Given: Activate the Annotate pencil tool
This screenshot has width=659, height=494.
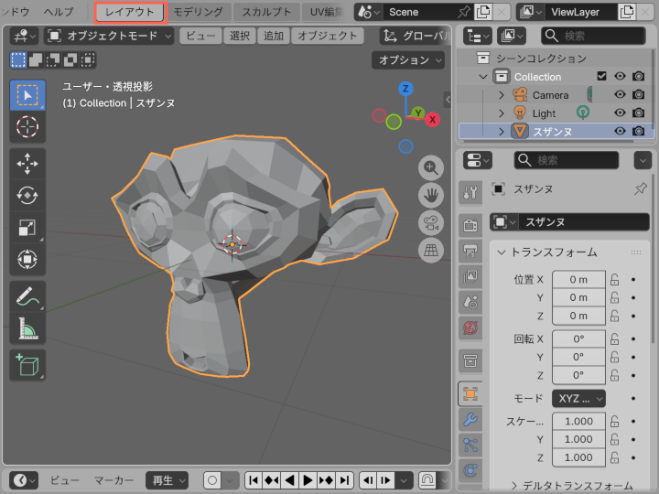Looking at the screenshot, I should 27,296.
